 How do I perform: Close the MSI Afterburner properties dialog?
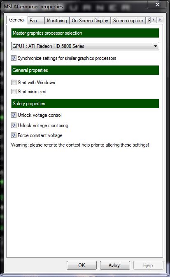[x=157, y=5]
